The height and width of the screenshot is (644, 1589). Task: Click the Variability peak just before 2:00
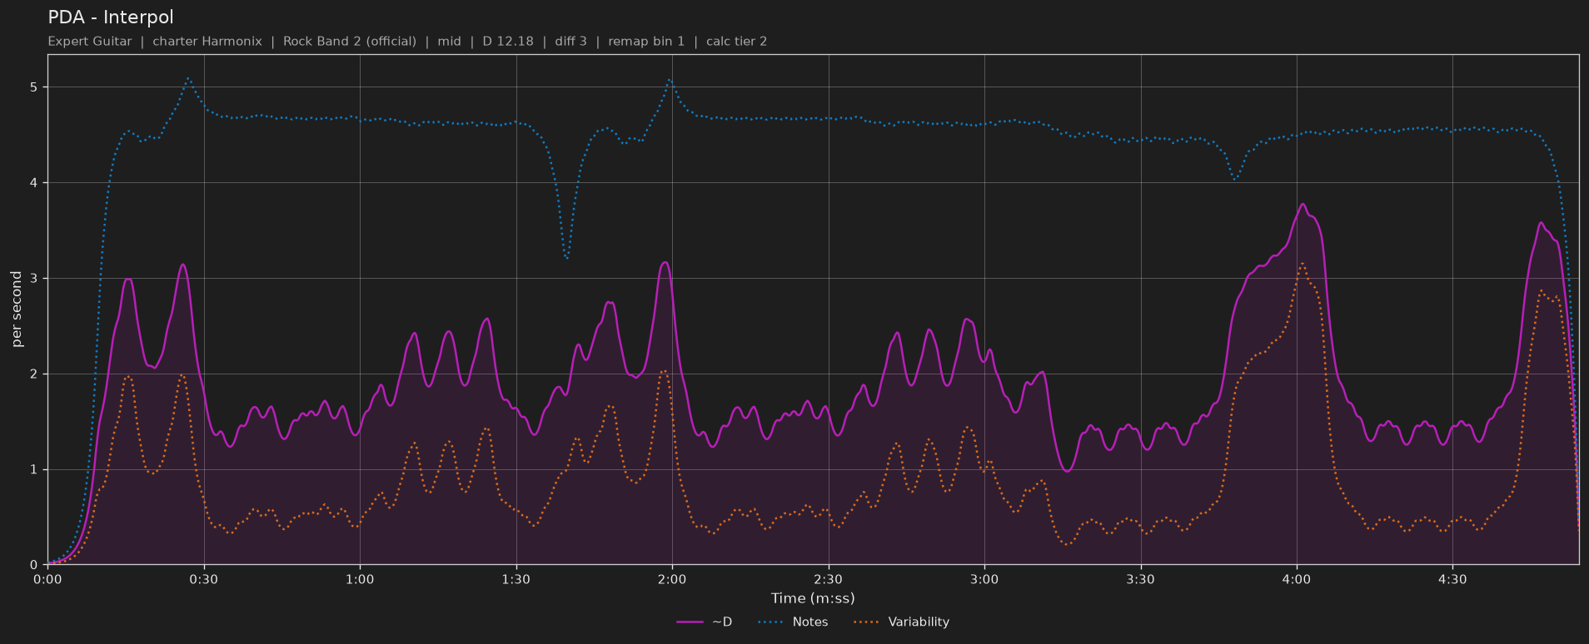(664, 371)
